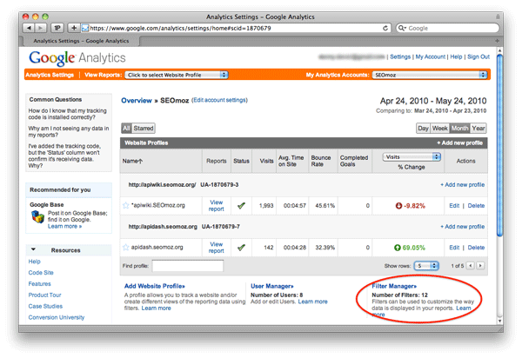Viewport: 522px width, 358px height.
Task: Click the Google Base boxes icon
Action: tap(37, 217)
